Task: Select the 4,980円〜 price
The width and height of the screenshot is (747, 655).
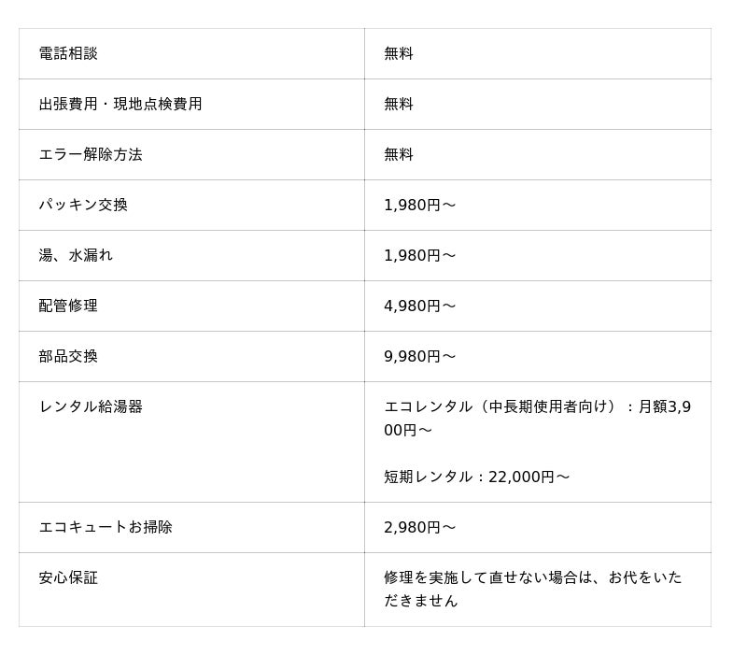Action: pos(420,306)
